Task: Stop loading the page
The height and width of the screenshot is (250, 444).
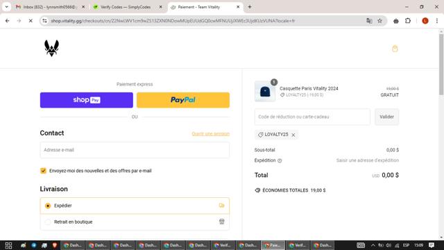Action: pos(31,21)
